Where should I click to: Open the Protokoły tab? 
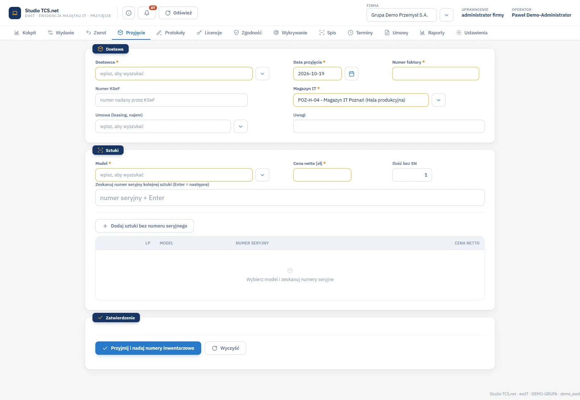(171, 33)
